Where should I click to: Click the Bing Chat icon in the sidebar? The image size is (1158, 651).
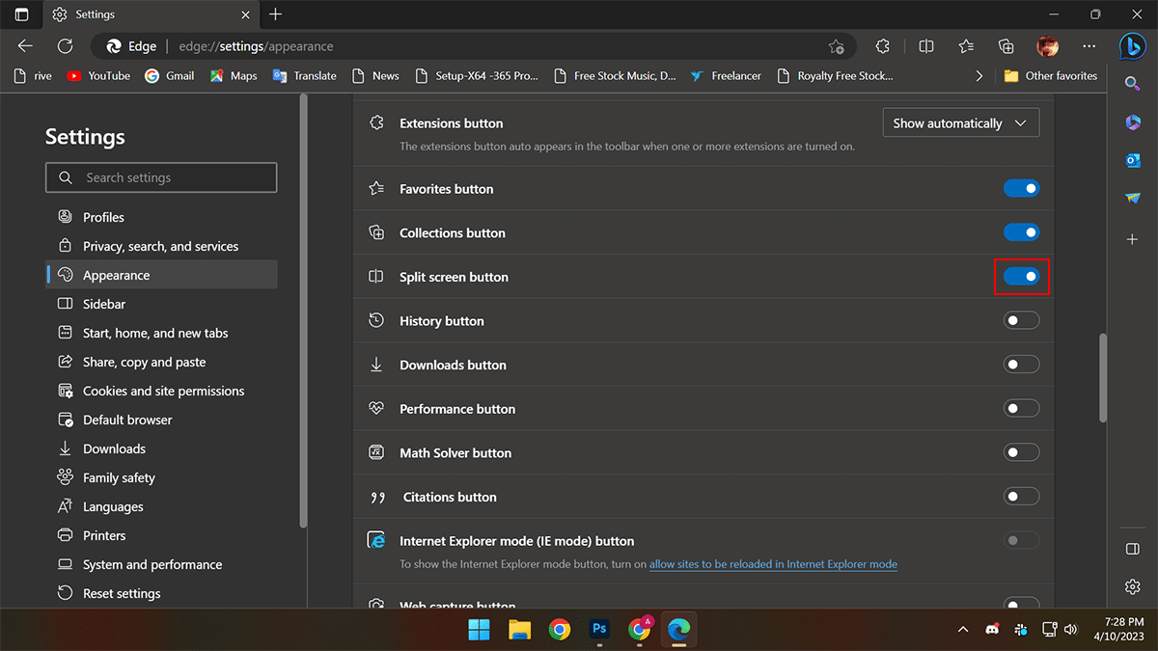click(1133, 46)
